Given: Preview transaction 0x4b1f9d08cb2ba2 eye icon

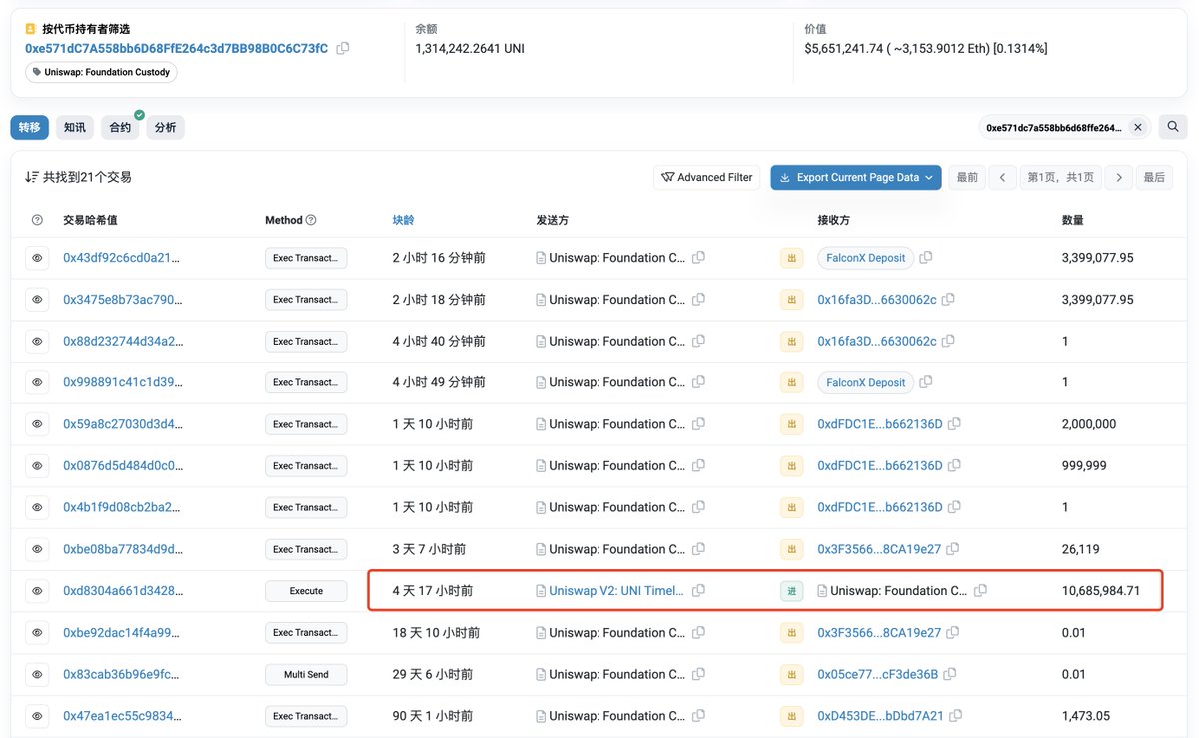Looking at the screenshot, I should [x=37, y=507].
